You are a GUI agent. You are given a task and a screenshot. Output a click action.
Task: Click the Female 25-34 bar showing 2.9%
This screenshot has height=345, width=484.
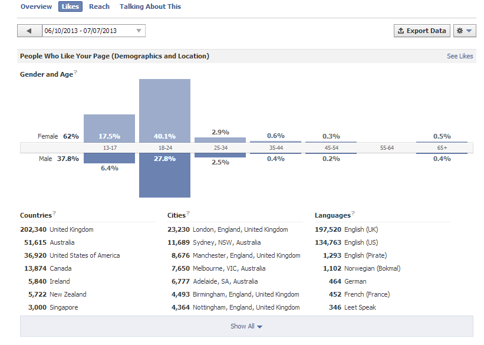point(220,140)
